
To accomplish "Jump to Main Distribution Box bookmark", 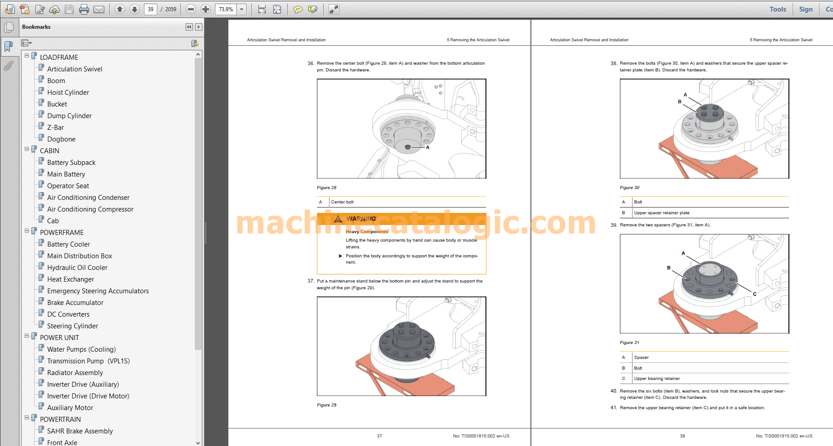I will [x=80, y=256].
